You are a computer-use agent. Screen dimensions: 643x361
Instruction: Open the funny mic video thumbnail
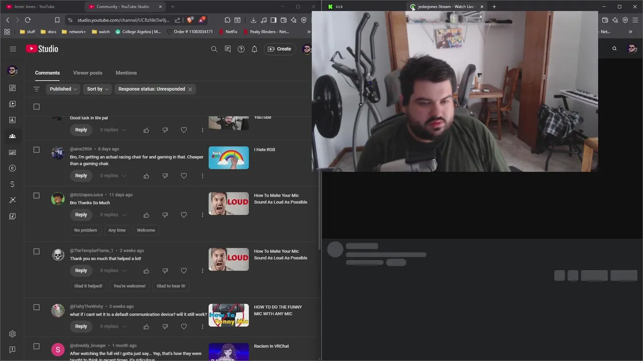tap(229, 315)
